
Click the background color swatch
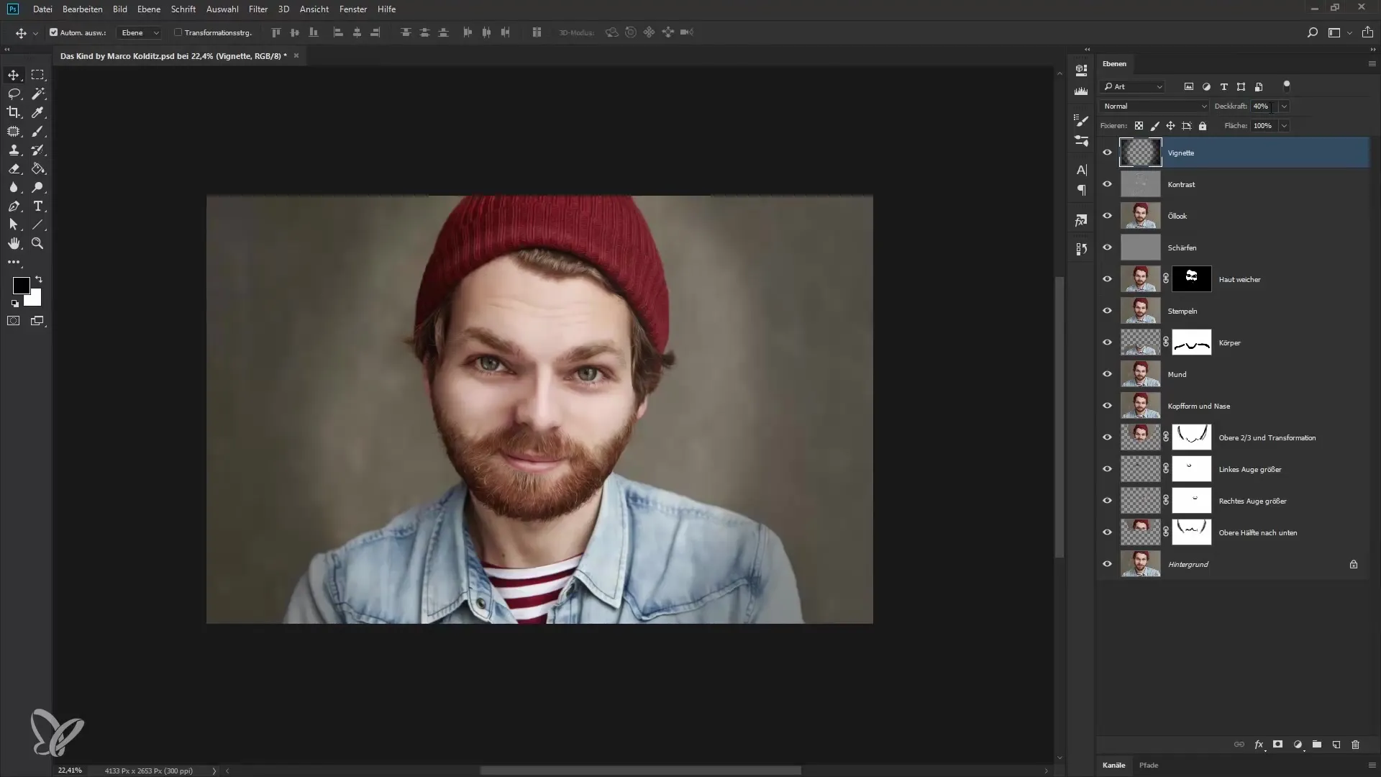point(35,300)
